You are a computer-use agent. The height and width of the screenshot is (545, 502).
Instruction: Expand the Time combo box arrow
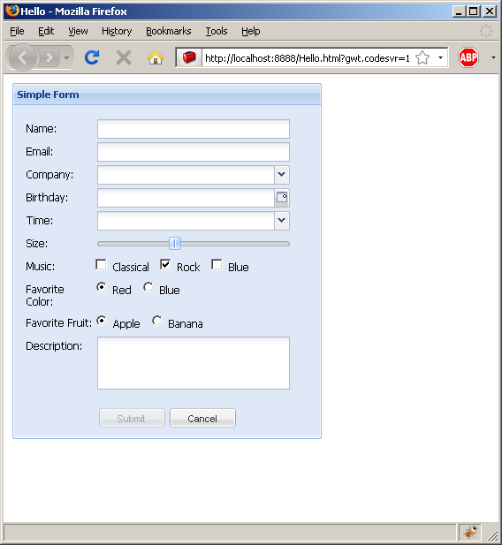point(282,221)
